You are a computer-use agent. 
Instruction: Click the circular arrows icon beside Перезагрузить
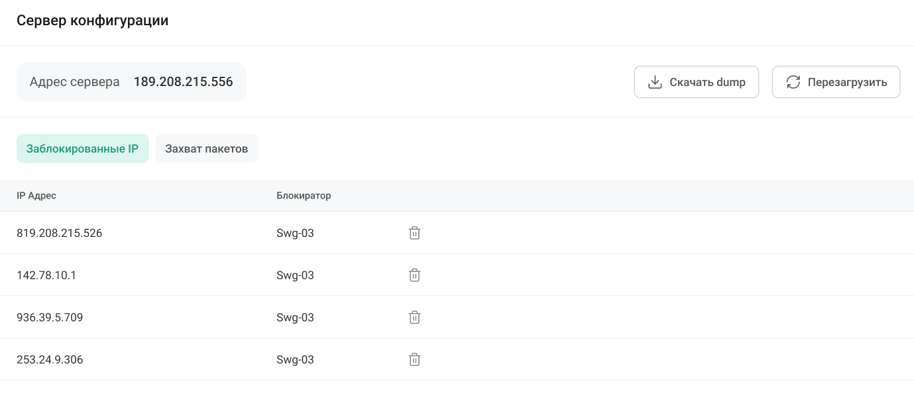793,82
